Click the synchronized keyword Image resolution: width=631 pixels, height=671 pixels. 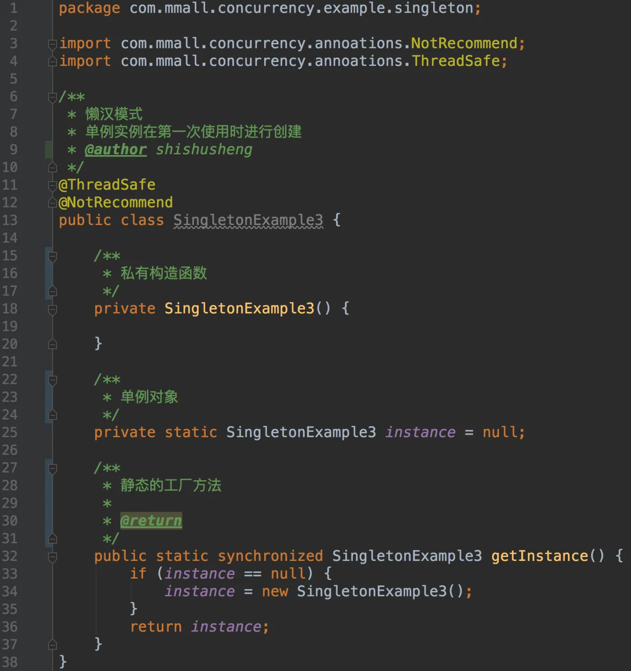tap(270, 556)
